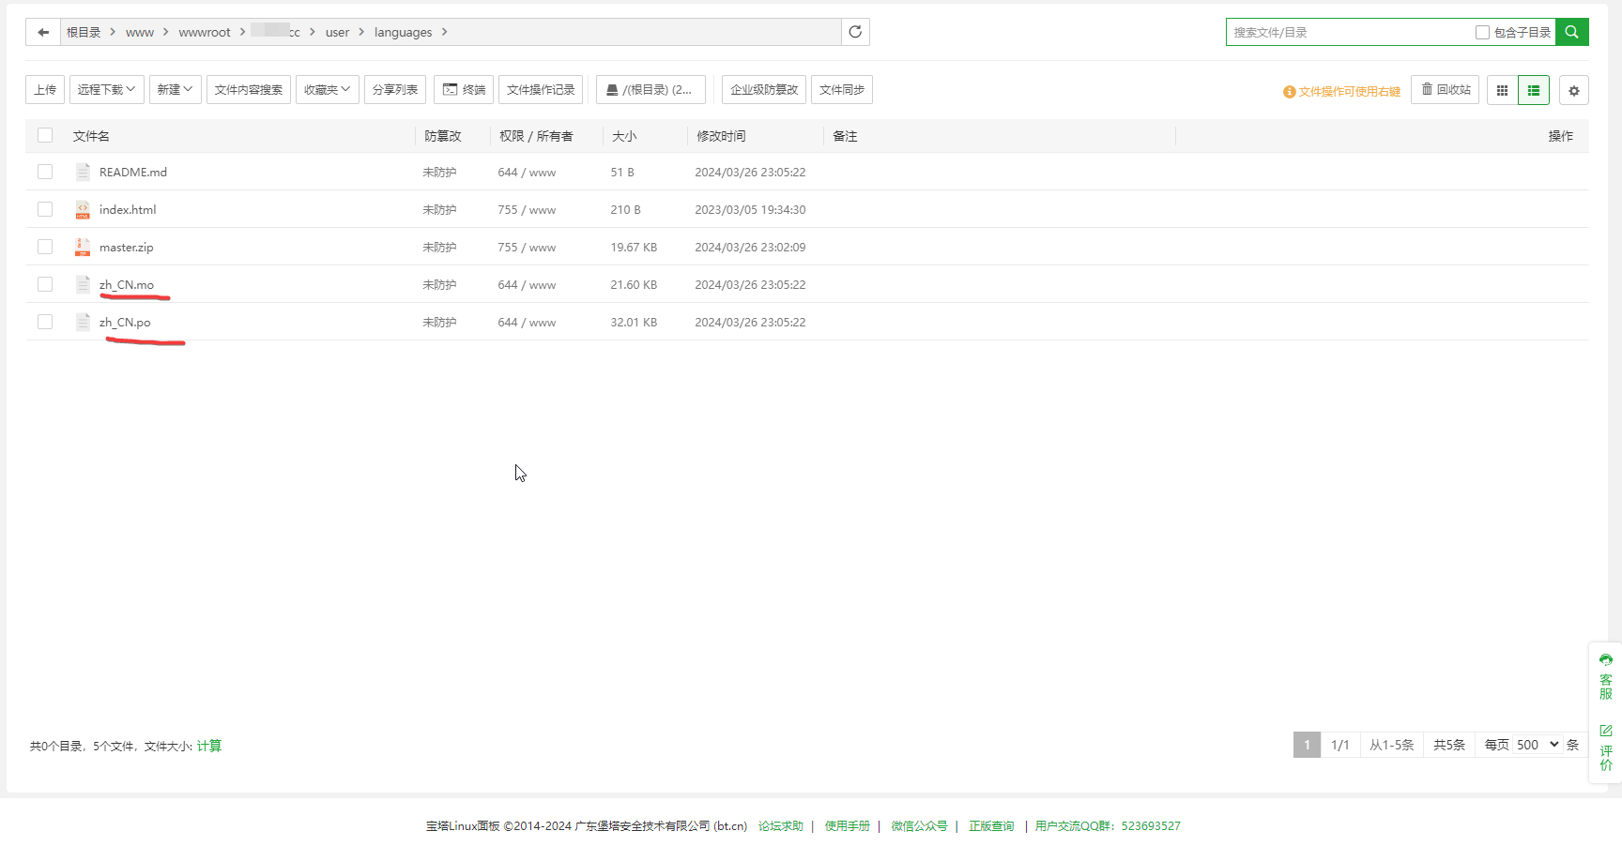Image resolution: width=1622 pixels, height=846 pixels.
Task: Open the 终端 terminal
Action: point(464,90)
